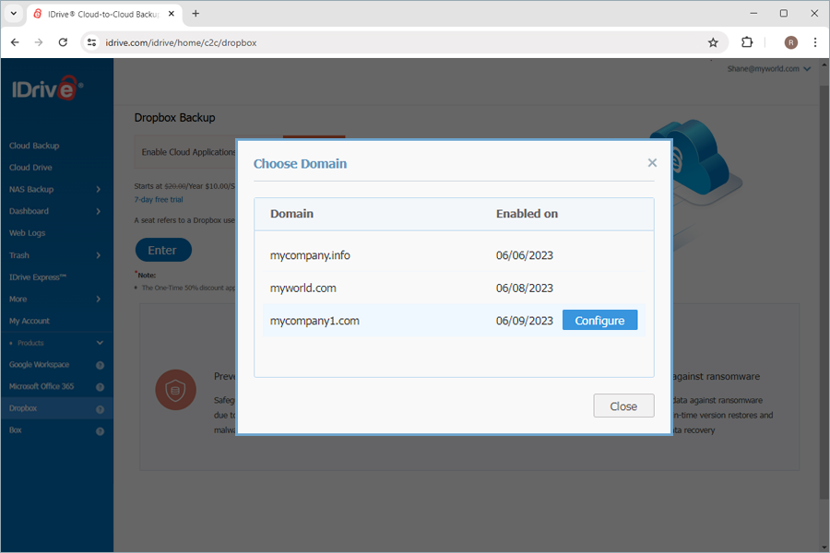Expand the NAS Backup submenu arrow

[99, 190]
